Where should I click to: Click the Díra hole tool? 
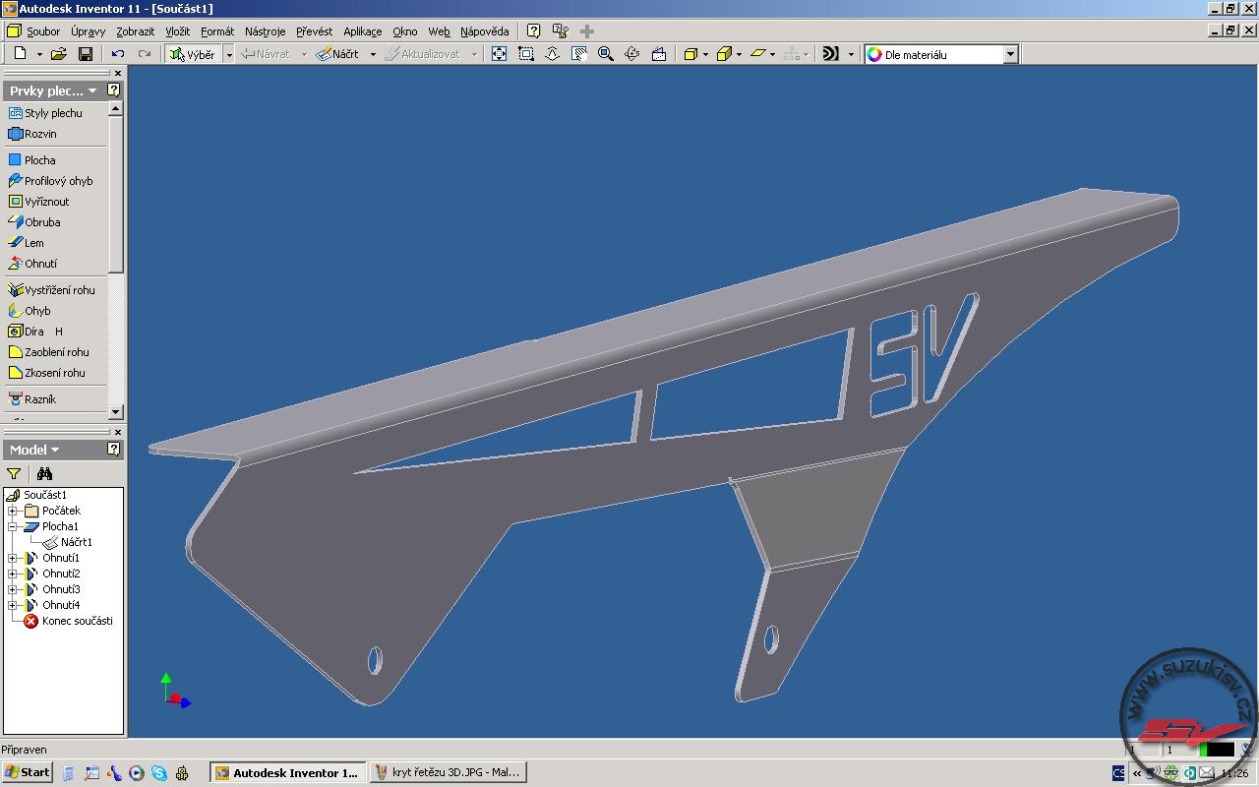click(x=33, y=332)
